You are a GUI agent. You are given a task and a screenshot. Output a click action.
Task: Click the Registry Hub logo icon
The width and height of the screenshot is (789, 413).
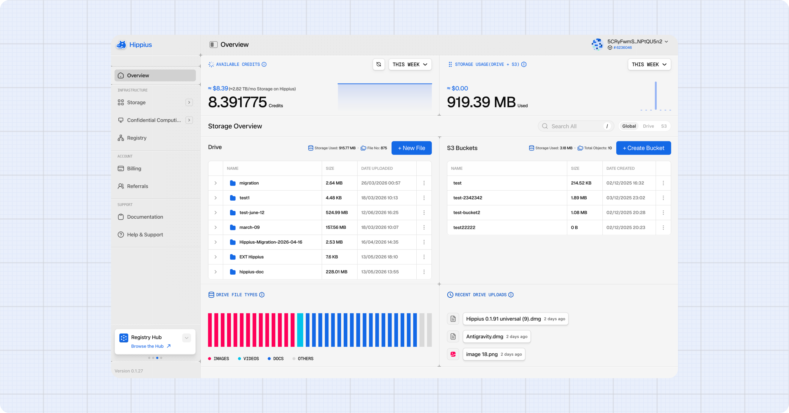click(124, 338)
